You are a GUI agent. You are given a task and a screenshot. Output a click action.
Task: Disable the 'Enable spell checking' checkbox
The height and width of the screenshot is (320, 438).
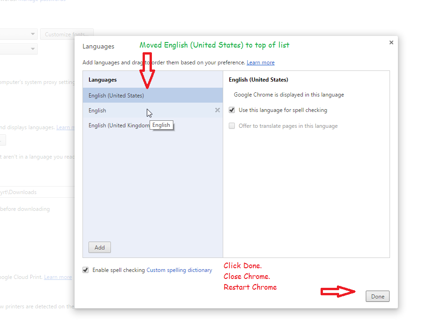click(86, 270)
